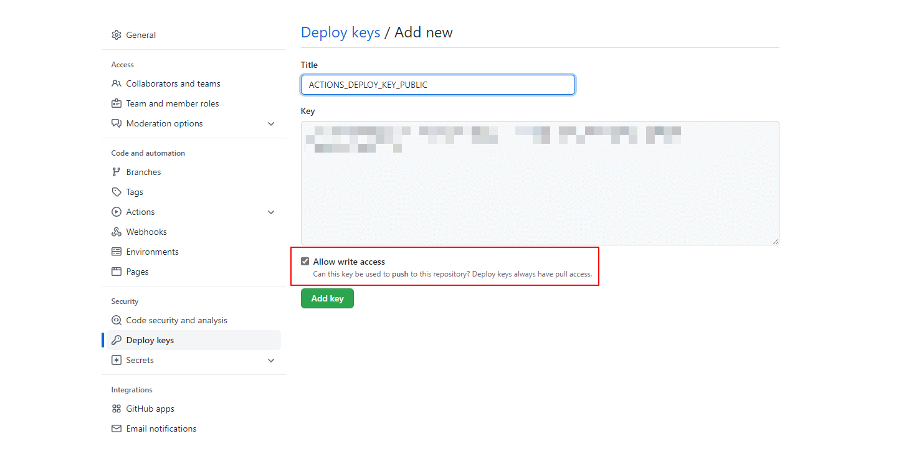
Task: Expand the Secrets section chevron
Action: point(271,361)
